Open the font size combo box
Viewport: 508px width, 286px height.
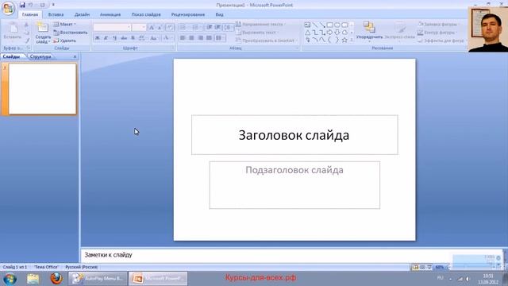click(139, 27)
